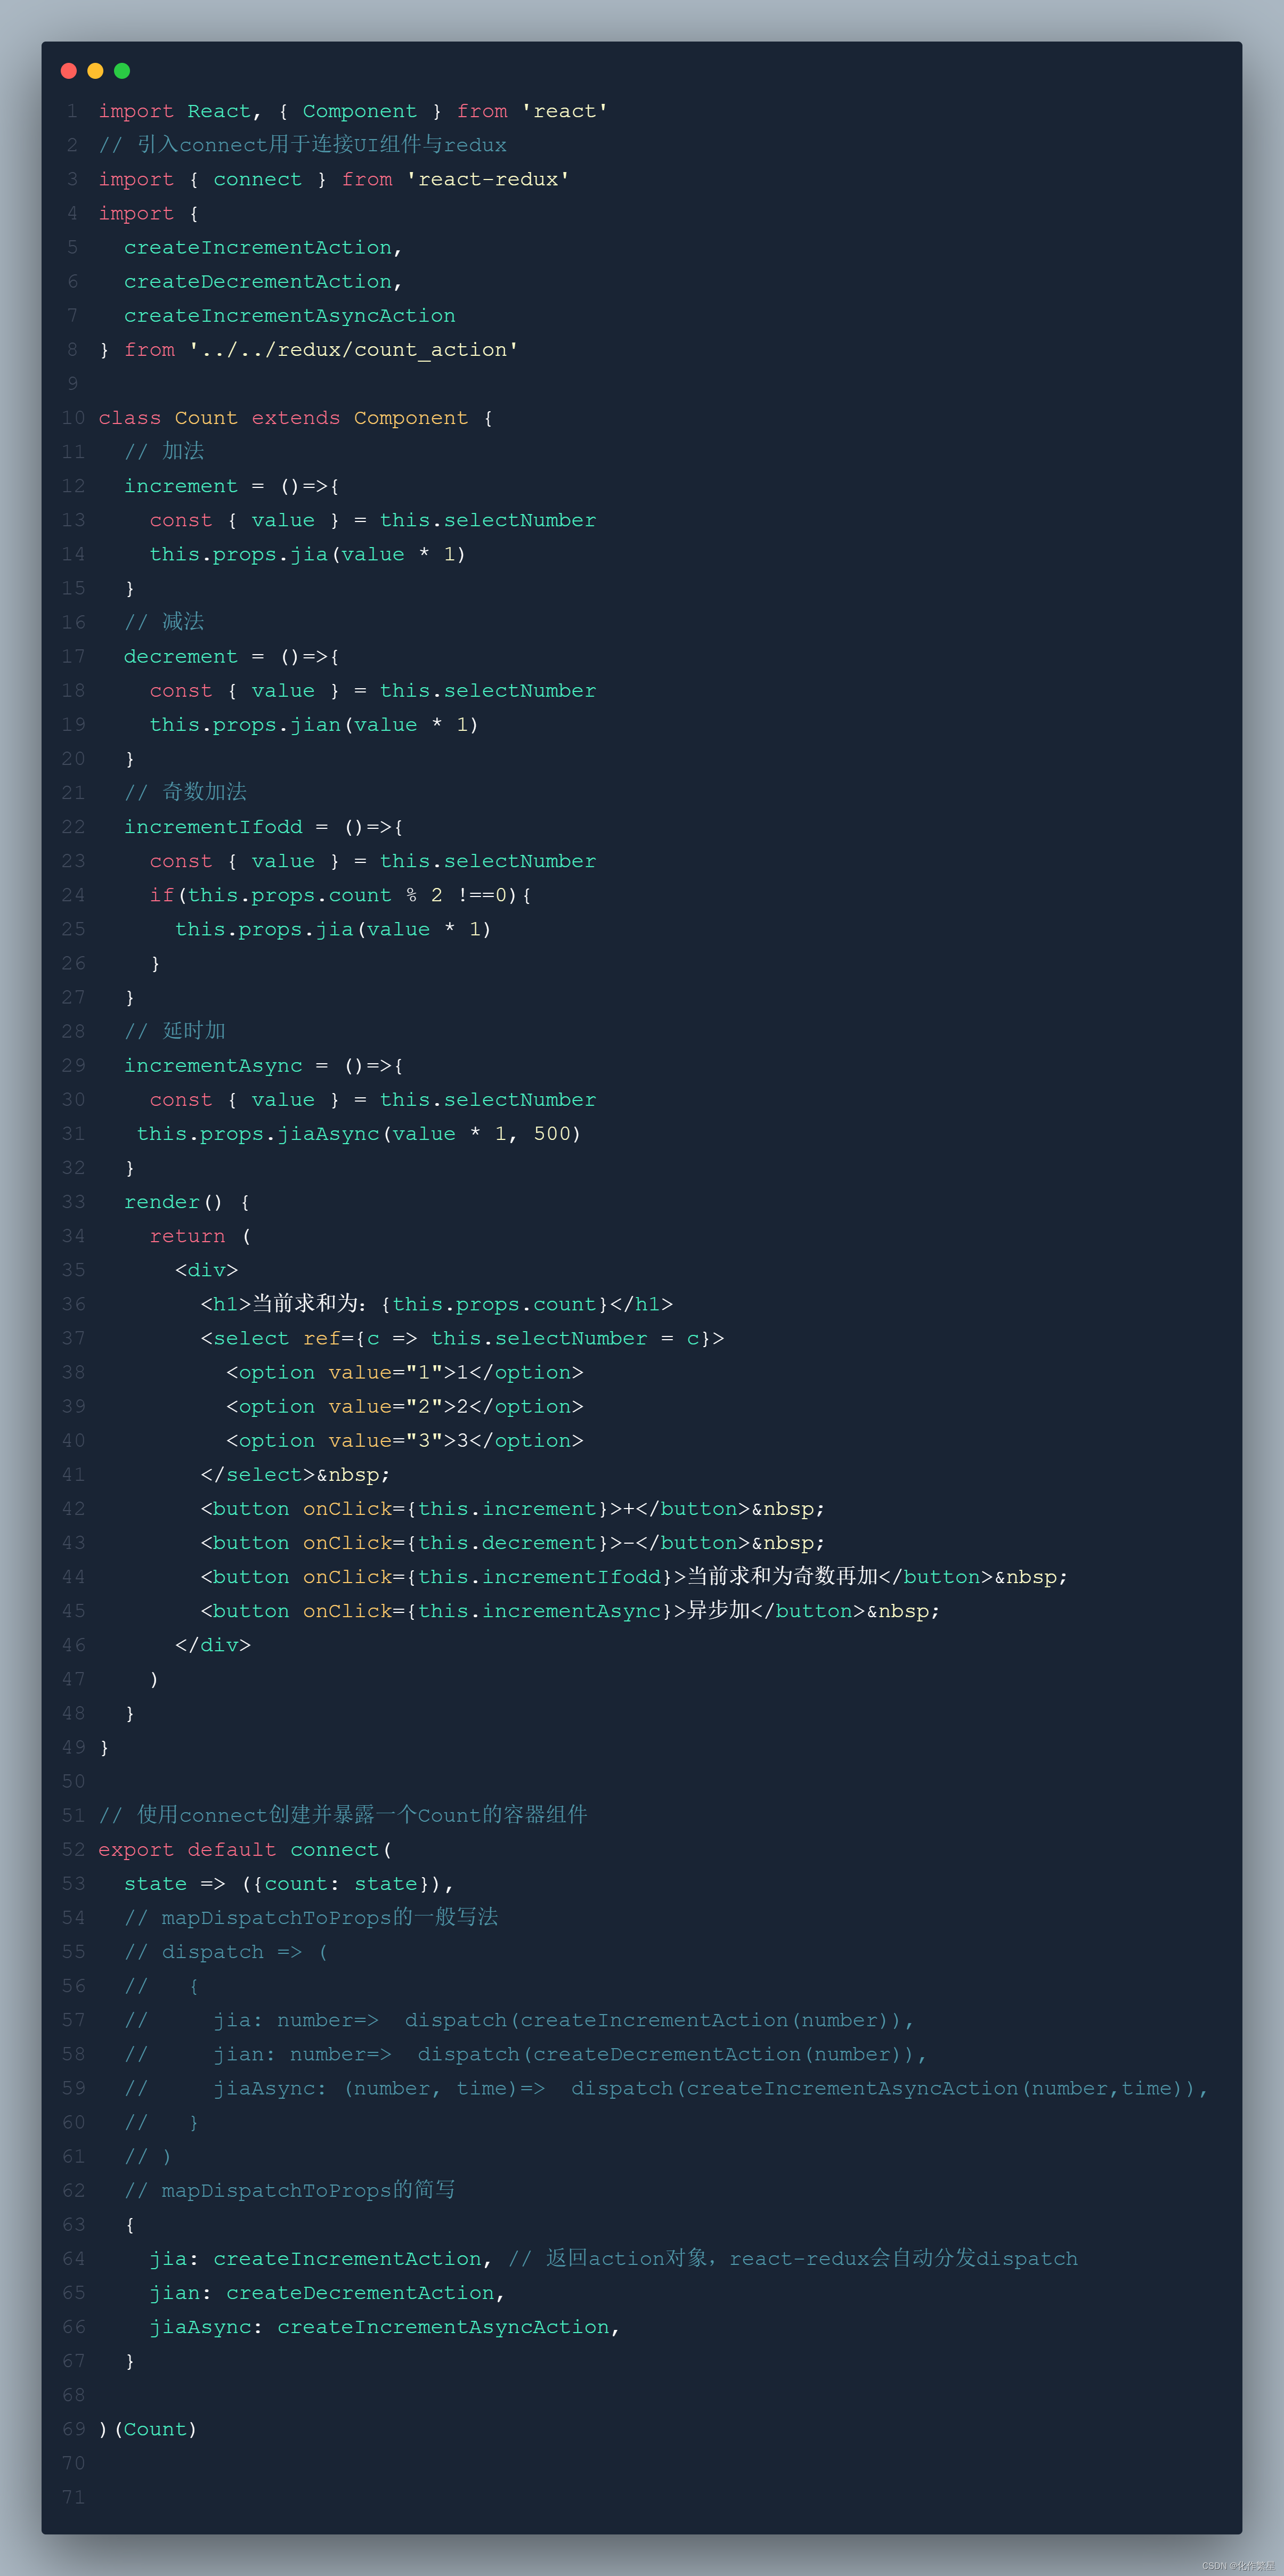Click the '<select ref=' line 37

coord(462,1338)
